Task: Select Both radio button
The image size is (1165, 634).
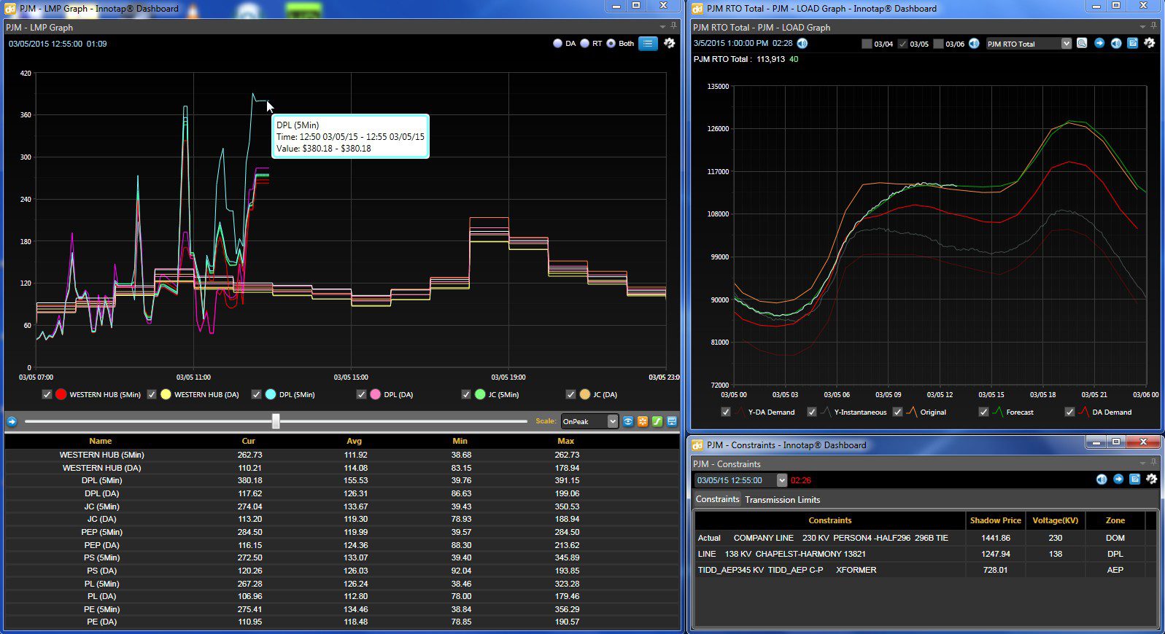Action: tap(611, 44)
